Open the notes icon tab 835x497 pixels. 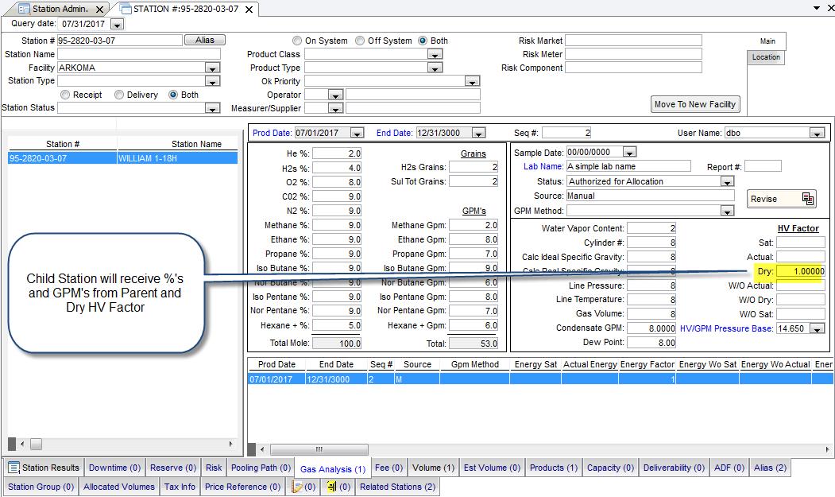point(303,487)
